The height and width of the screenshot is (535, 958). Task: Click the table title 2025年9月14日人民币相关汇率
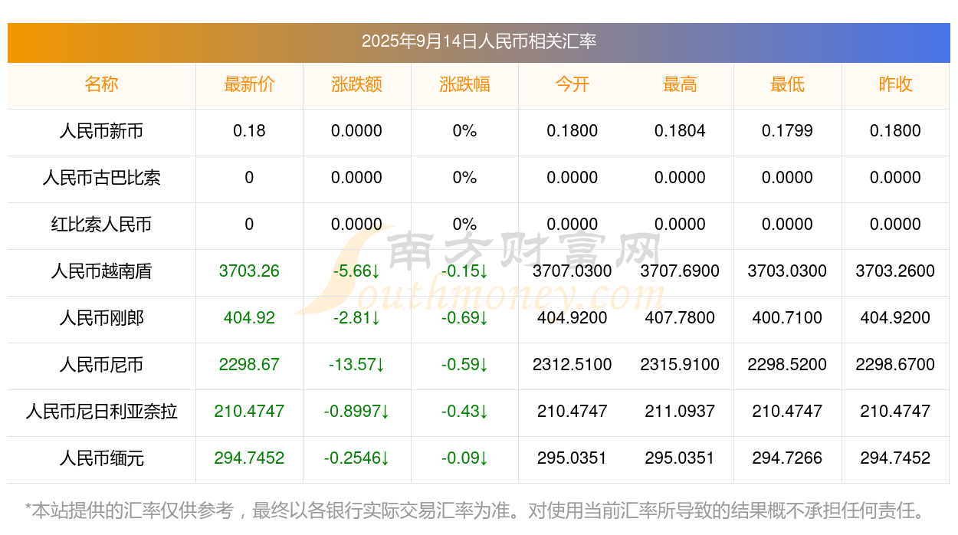pyautogui.click(x=479, y=41)
